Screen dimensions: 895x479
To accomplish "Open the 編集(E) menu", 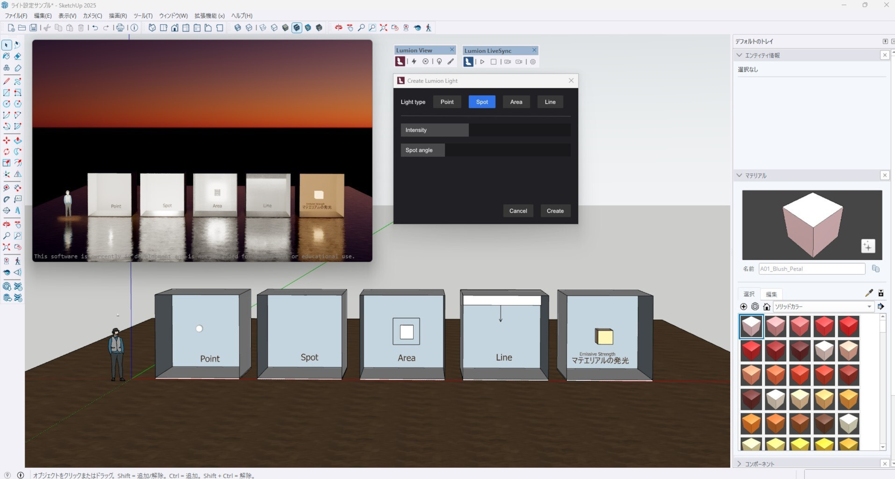I will [43, 15].
